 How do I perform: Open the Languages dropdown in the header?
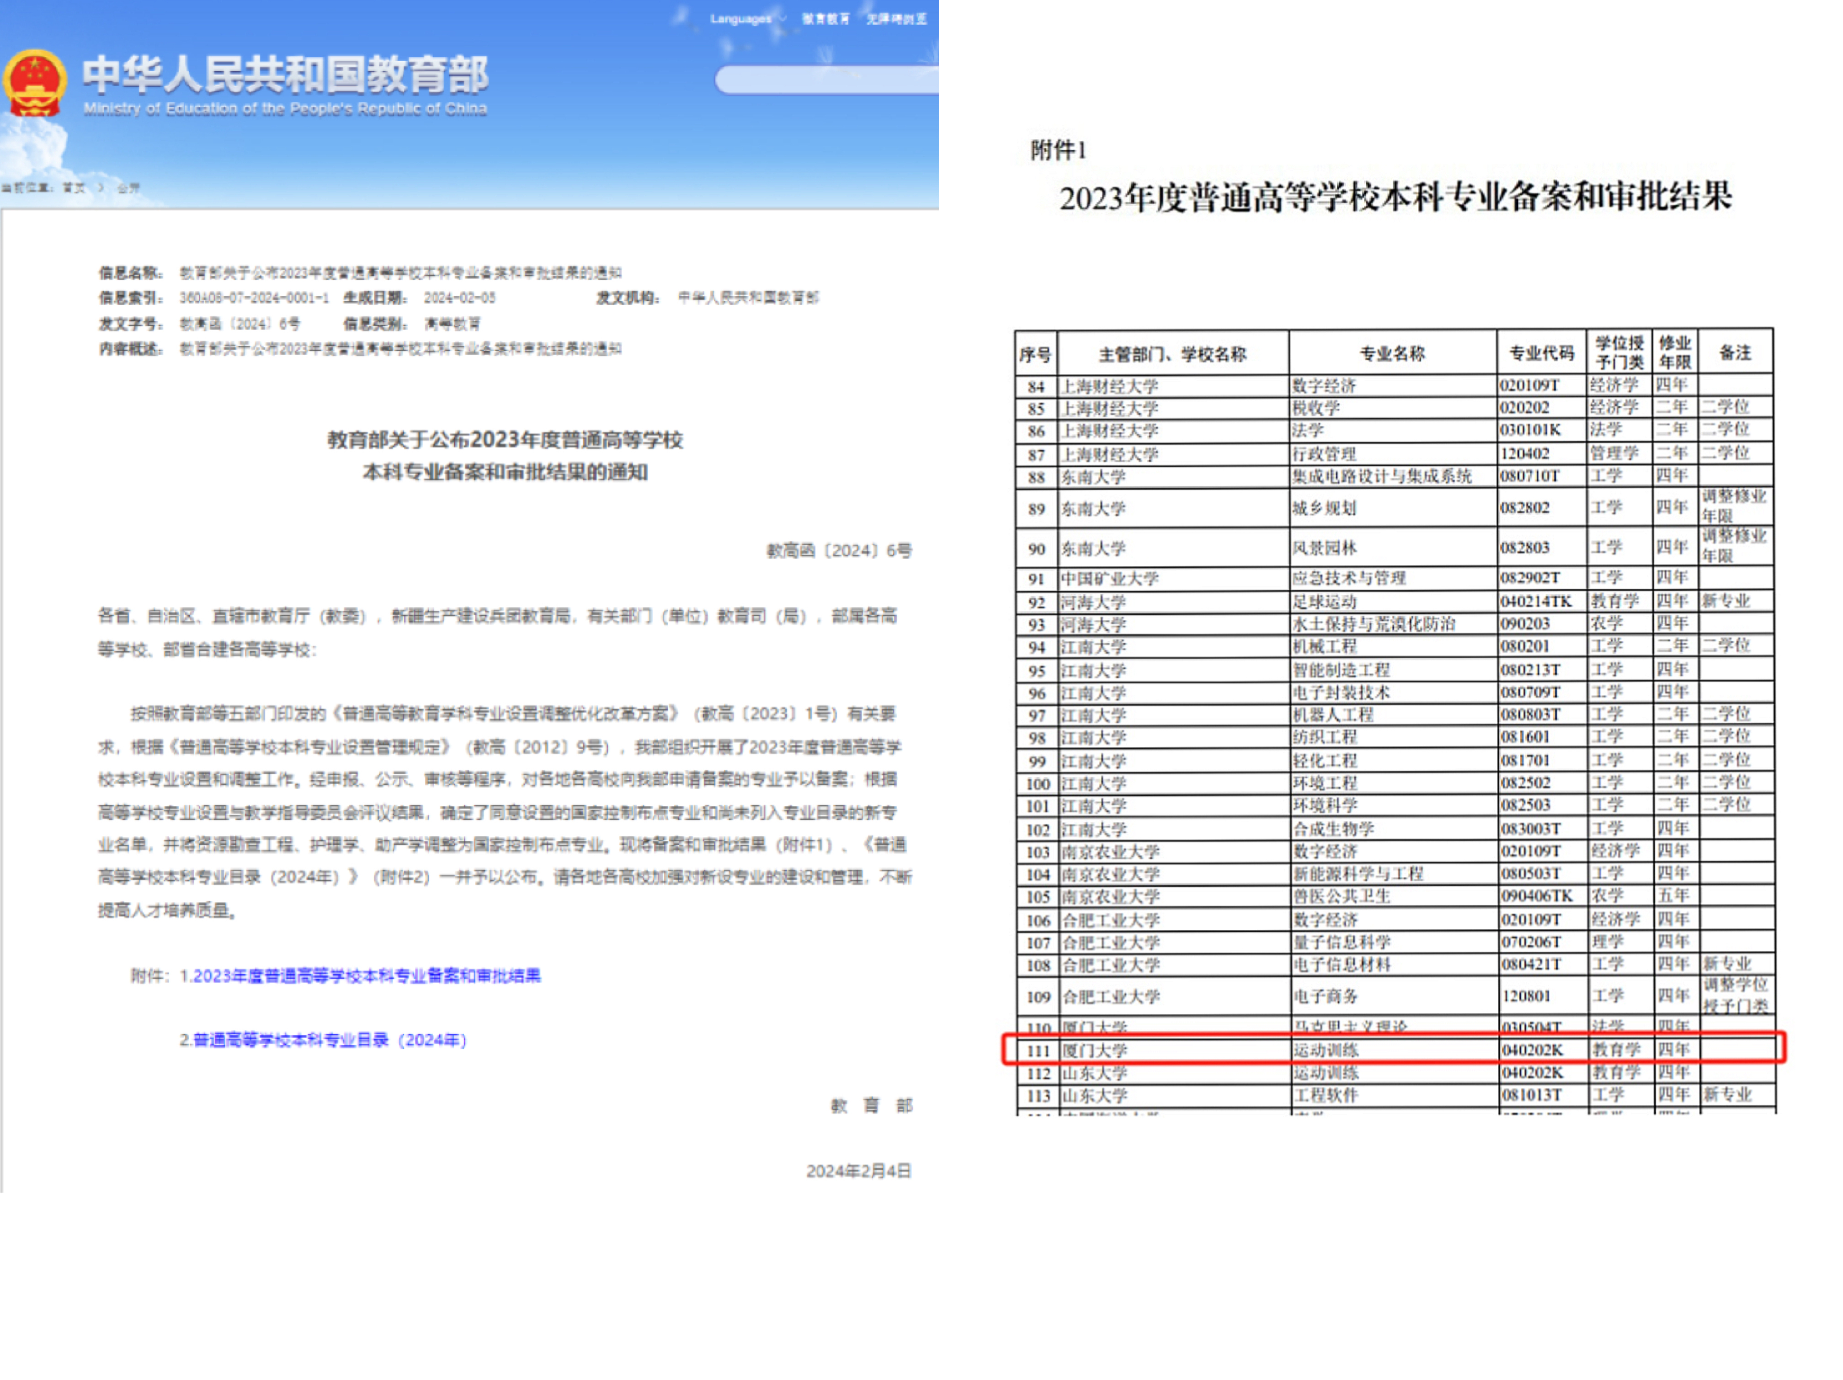coord(740,18)
